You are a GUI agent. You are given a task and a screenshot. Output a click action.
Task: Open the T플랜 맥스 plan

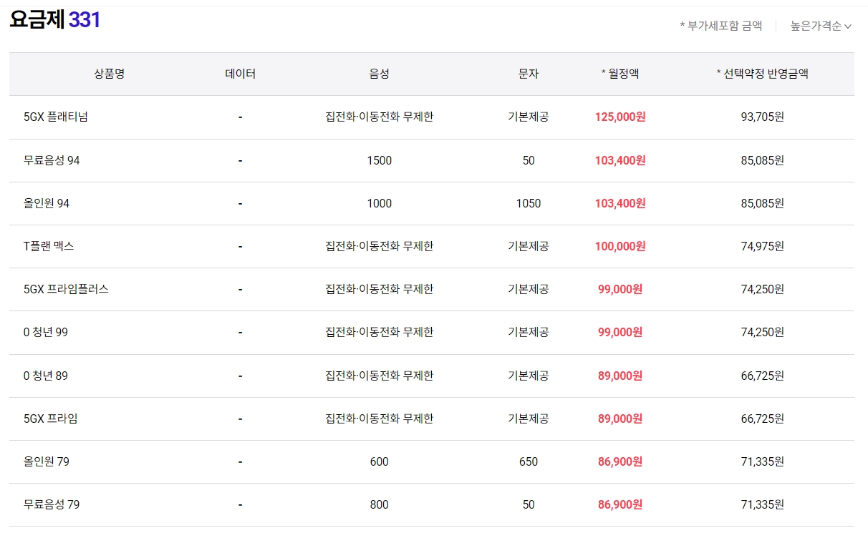point(49,246)
